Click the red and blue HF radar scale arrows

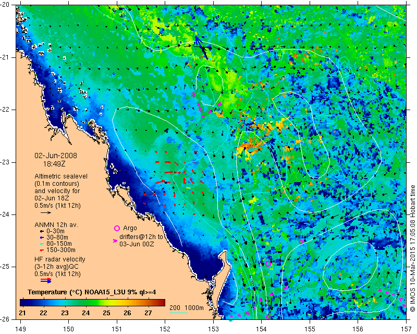click(x=46, y=280)
